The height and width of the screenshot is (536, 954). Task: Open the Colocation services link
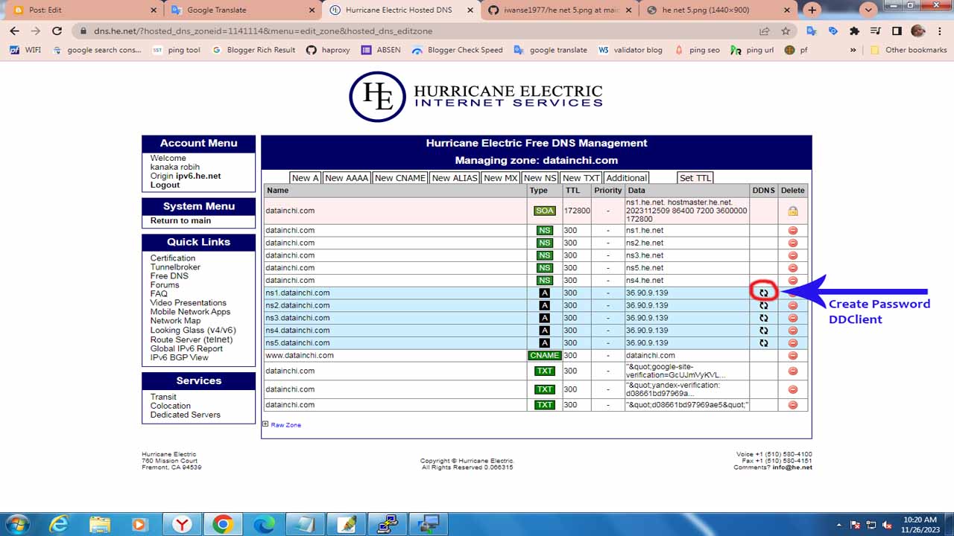pos(171,406)
